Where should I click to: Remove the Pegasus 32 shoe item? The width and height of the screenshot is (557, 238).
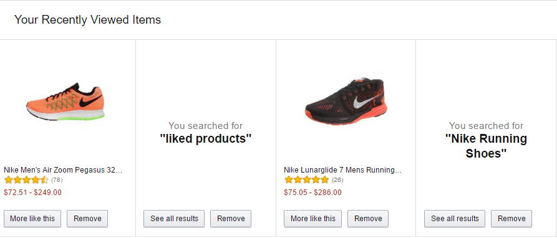87,219
